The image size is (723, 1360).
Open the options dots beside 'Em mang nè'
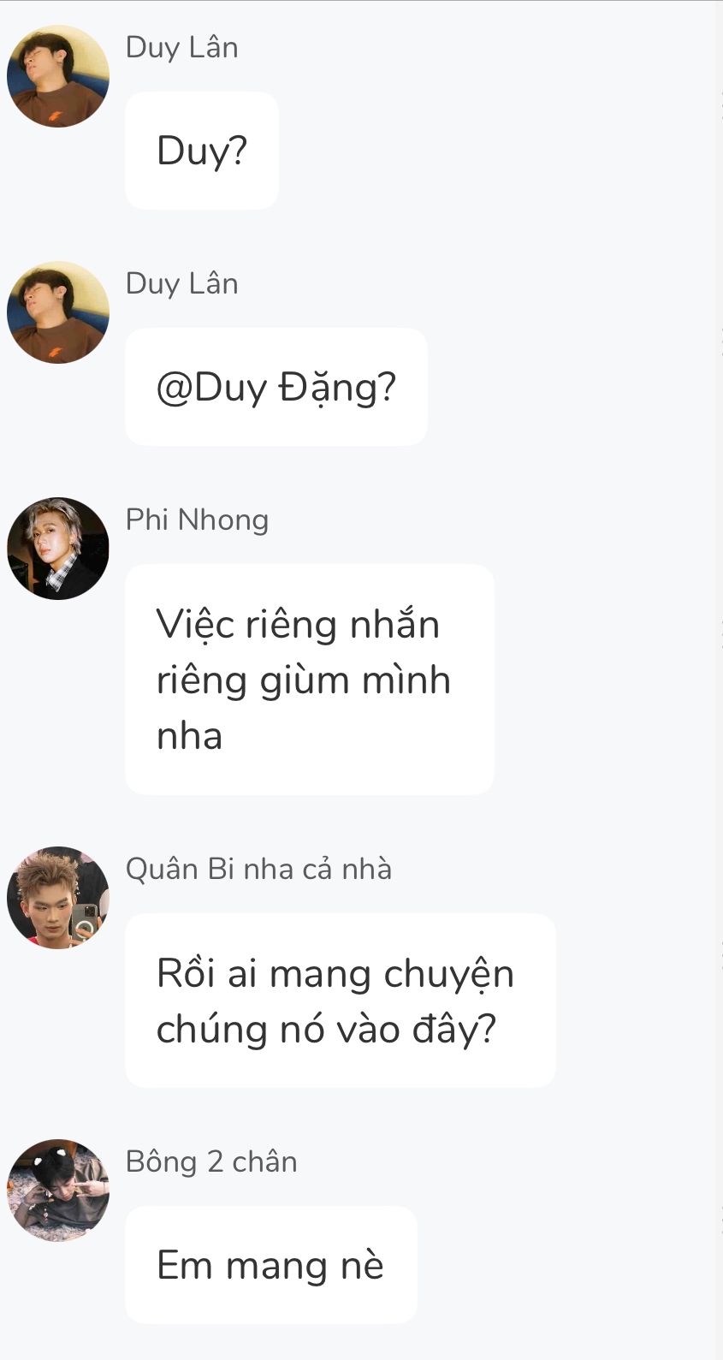coord(720,1220)
